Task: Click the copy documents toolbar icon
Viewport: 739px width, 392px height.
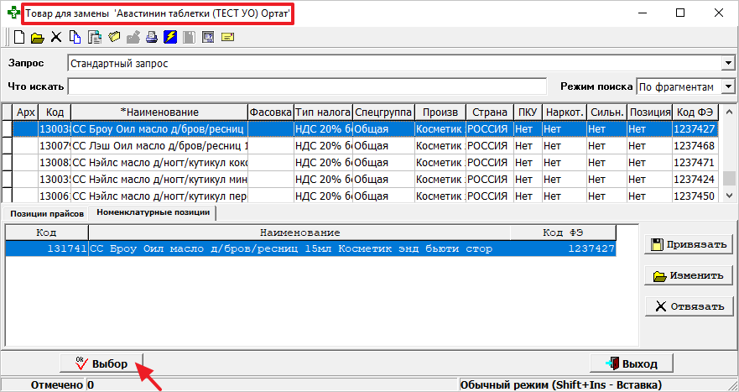Action: [75, 37]
